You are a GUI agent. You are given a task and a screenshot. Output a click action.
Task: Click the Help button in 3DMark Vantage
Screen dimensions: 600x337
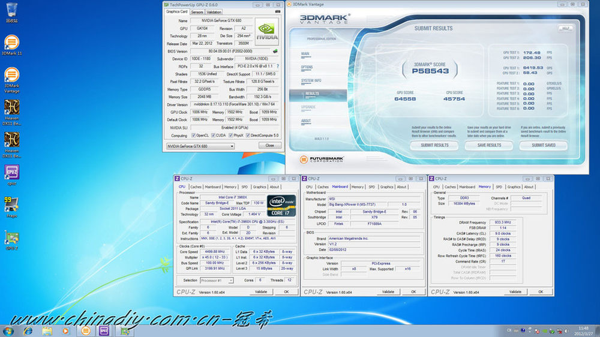(x=566, y=28)
